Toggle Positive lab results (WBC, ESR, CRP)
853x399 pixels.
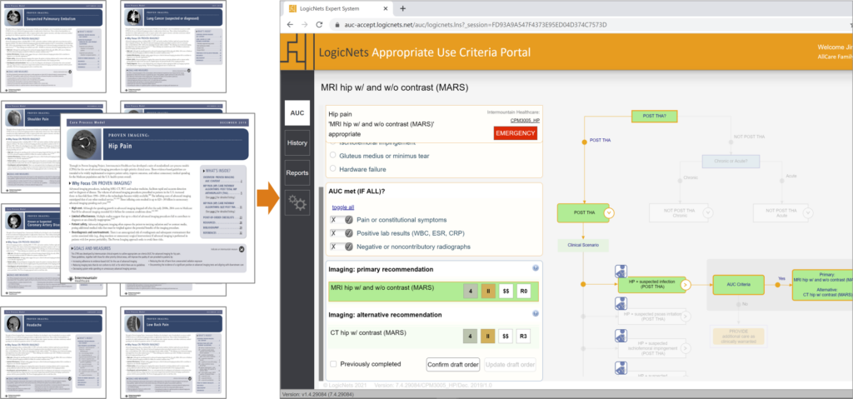click(x=341, y=233)
